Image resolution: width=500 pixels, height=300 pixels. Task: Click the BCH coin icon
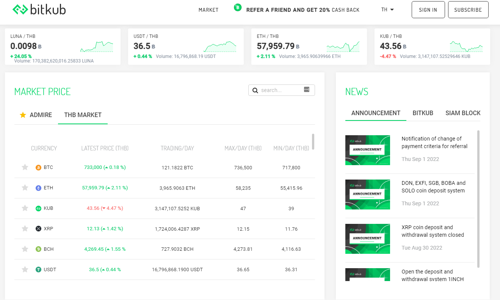point(38,249)
